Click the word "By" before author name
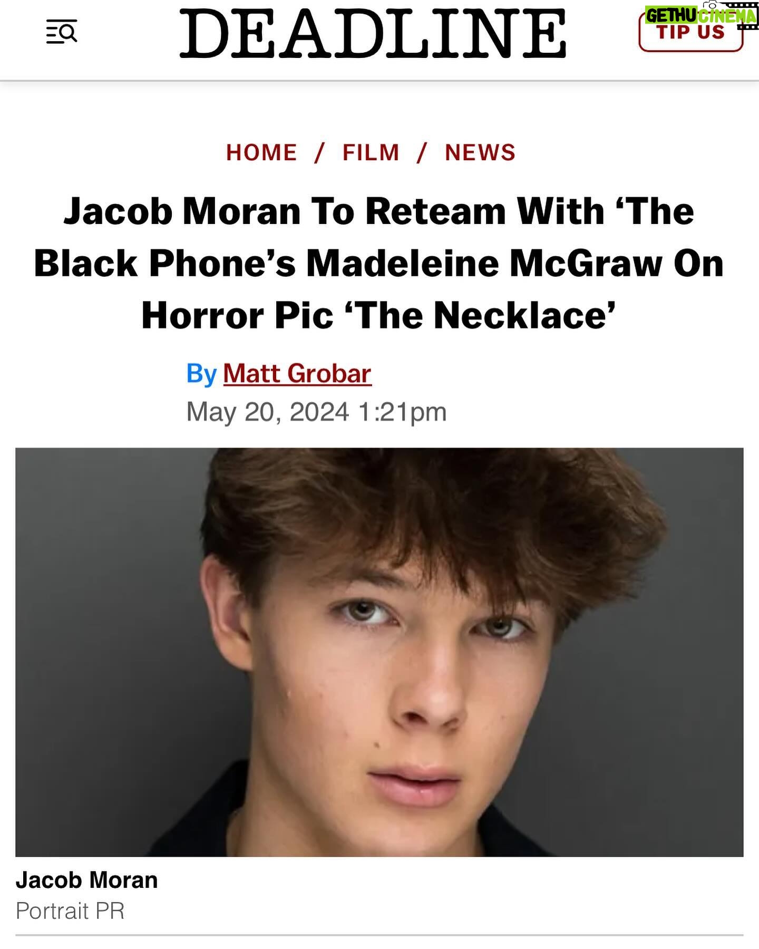This screenshot has height=949, width=759. click(201, 374)
